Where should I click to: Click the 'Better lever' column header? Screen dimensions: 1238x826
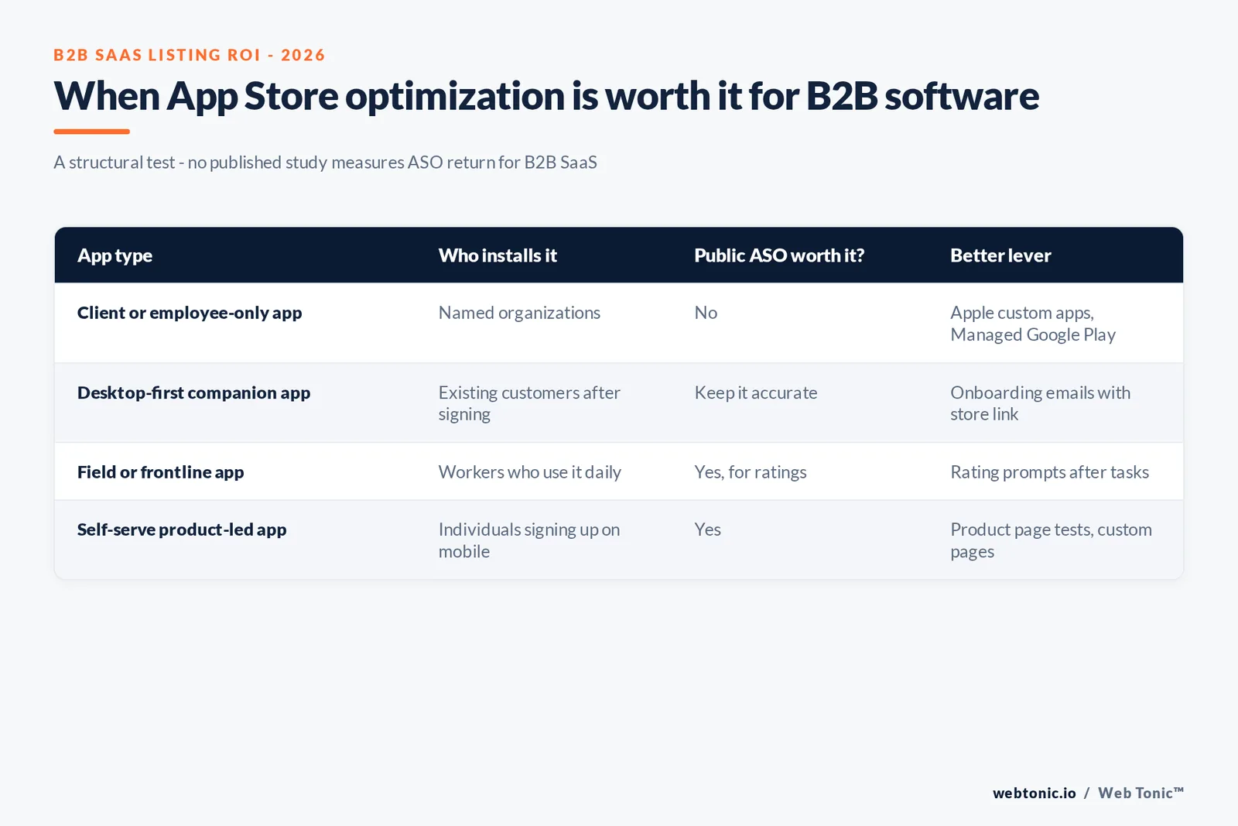tap(1000, 255)
